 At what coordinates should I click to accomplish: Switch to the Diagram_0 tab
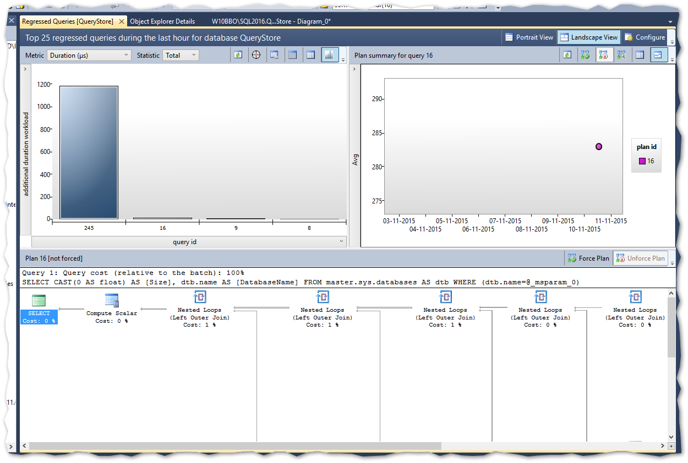point(271,21)
